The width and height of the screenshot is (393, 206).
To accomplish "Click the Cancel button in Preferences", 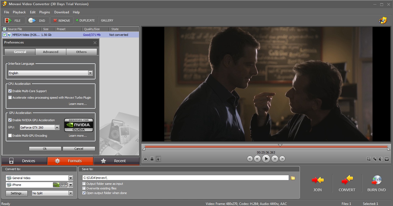I will (x=79, y=149).
